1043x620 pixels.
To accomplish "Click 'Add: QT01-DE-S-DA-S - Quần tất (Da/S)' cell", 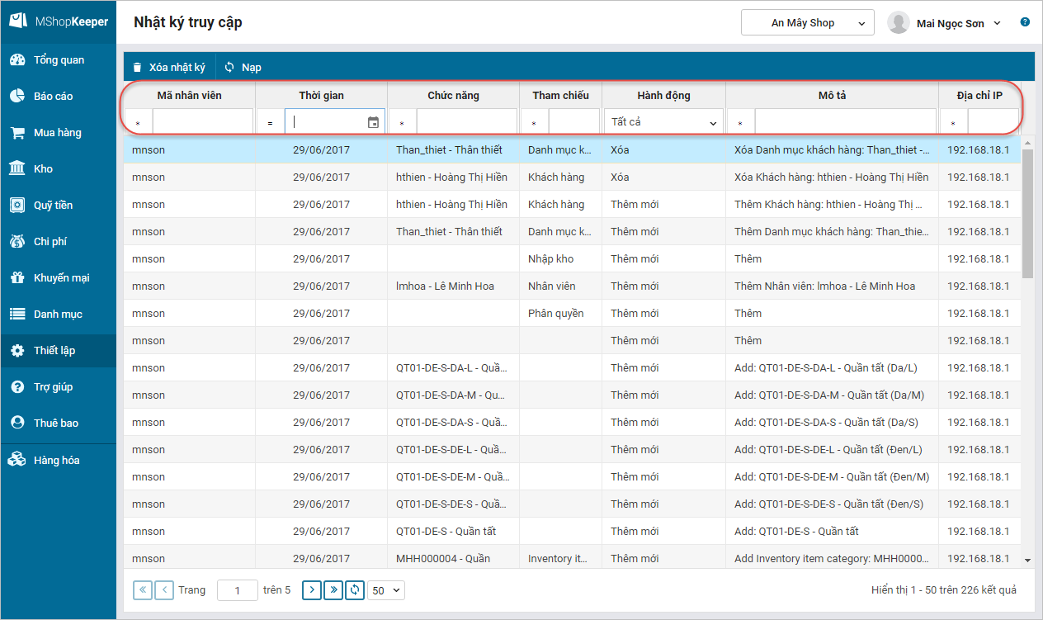I will coord(832,422).
